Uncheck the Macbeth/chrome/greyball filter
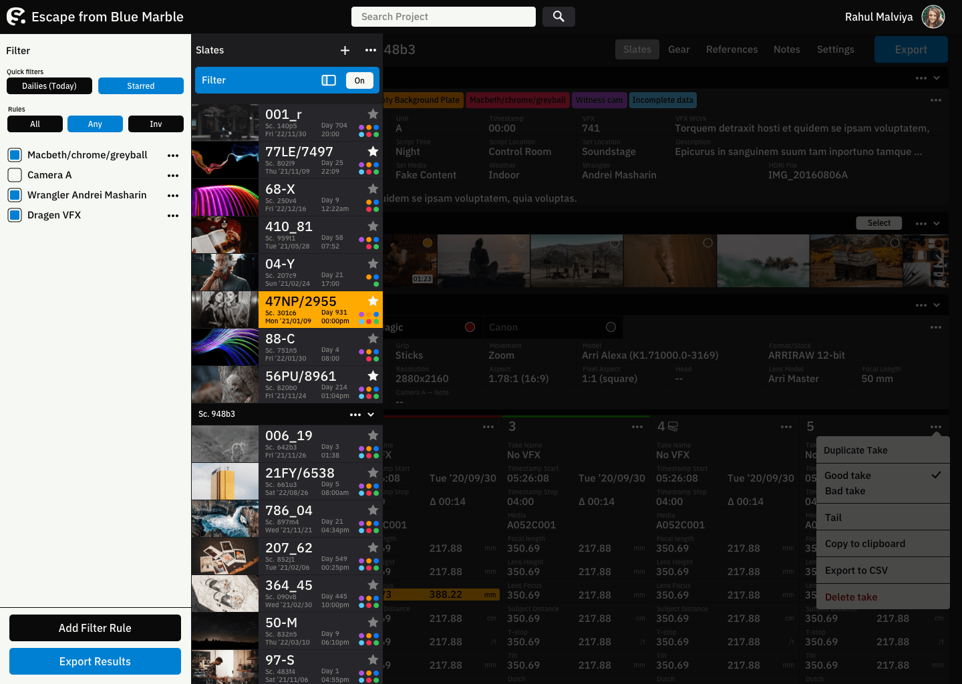Image resolution: width=962 pixels, height=684 pixels. [x=15, y=155]
